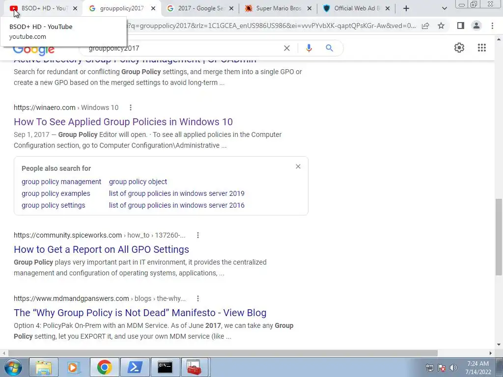The height and width of the screenshot is (377, 503).
Task: Open the Windows Start menu
Action: tap(13, 367)
